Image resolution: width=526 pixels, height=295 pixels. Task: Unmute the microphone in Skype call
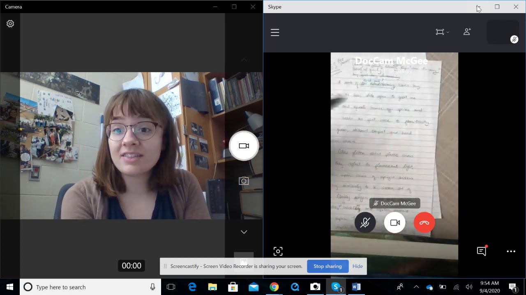point(365,223)
